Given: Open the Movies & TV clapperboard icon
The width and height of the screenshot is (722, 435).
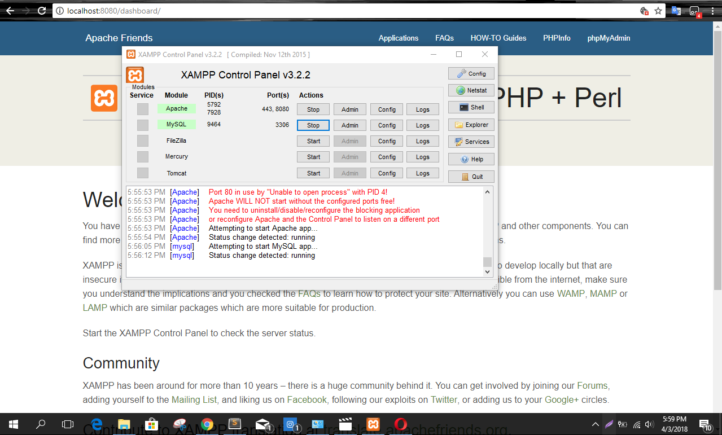Looking at the screenshot, I should pos(345,424).
